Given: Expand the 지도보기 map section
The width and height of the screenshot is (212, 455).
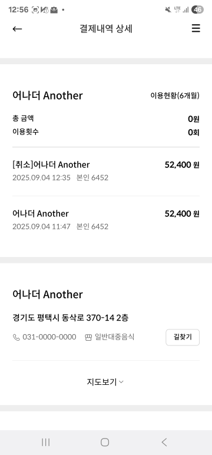Looking at the screenshot, I should tap(105, 382).
